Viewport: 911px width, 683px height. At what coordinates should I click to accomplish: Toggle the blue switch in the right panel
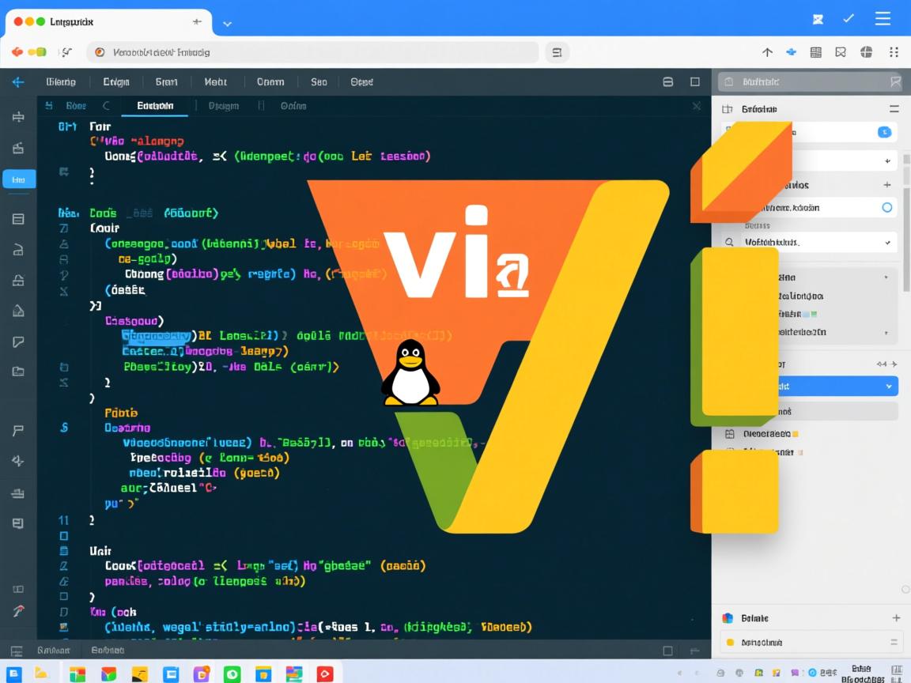tap(885, 131)
